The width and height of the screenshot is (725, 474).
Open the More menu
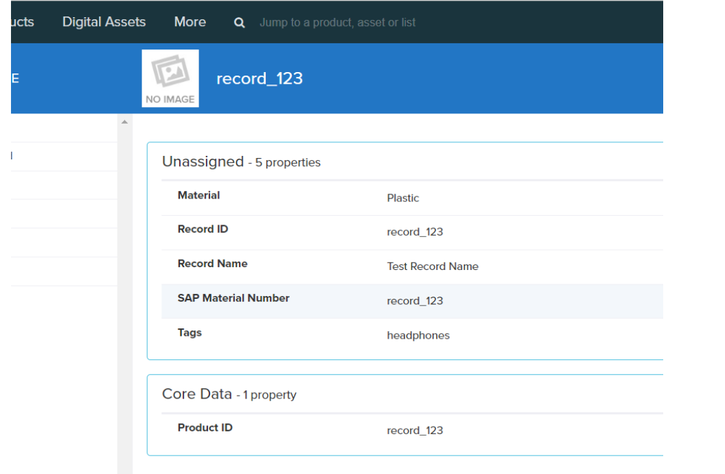point(190,22)
